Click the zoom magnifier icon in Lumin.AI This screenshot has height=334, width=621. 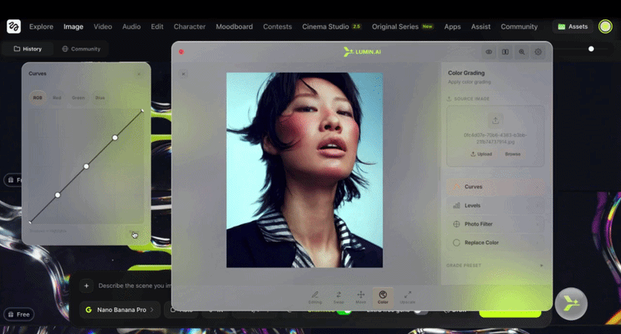click(x=522, y=52)
